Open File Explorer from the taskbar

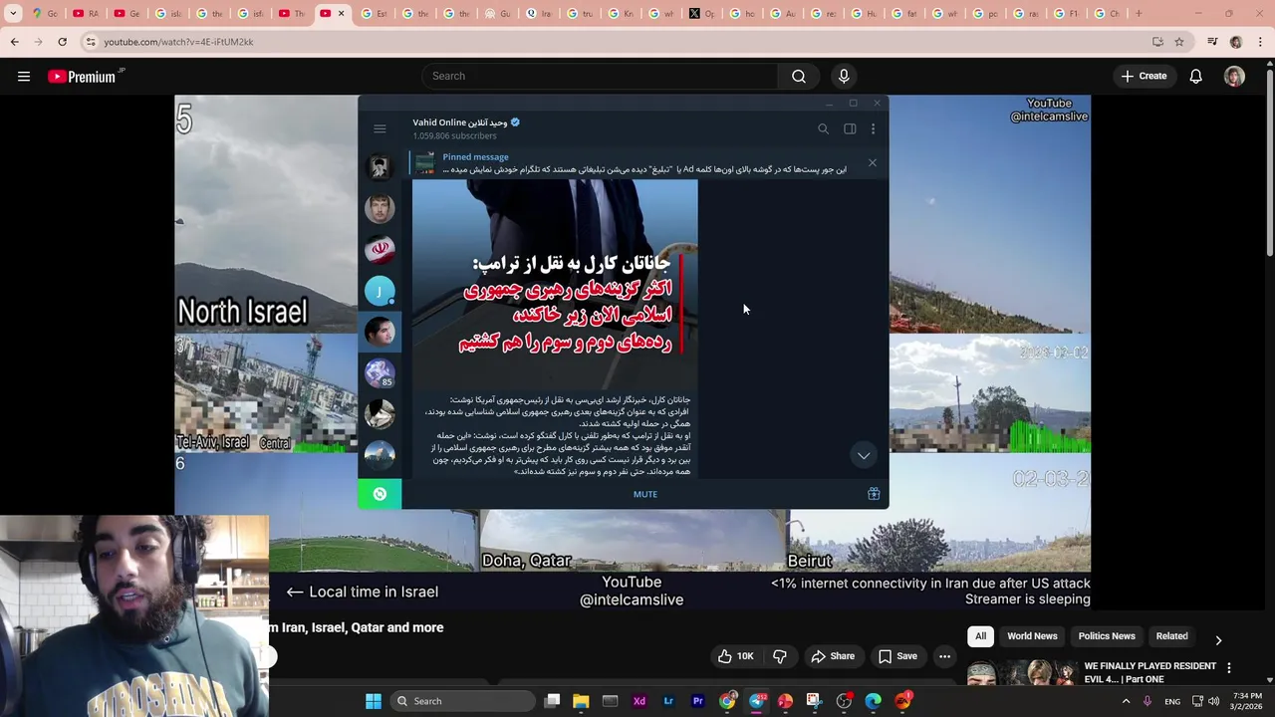click(581, 701)
